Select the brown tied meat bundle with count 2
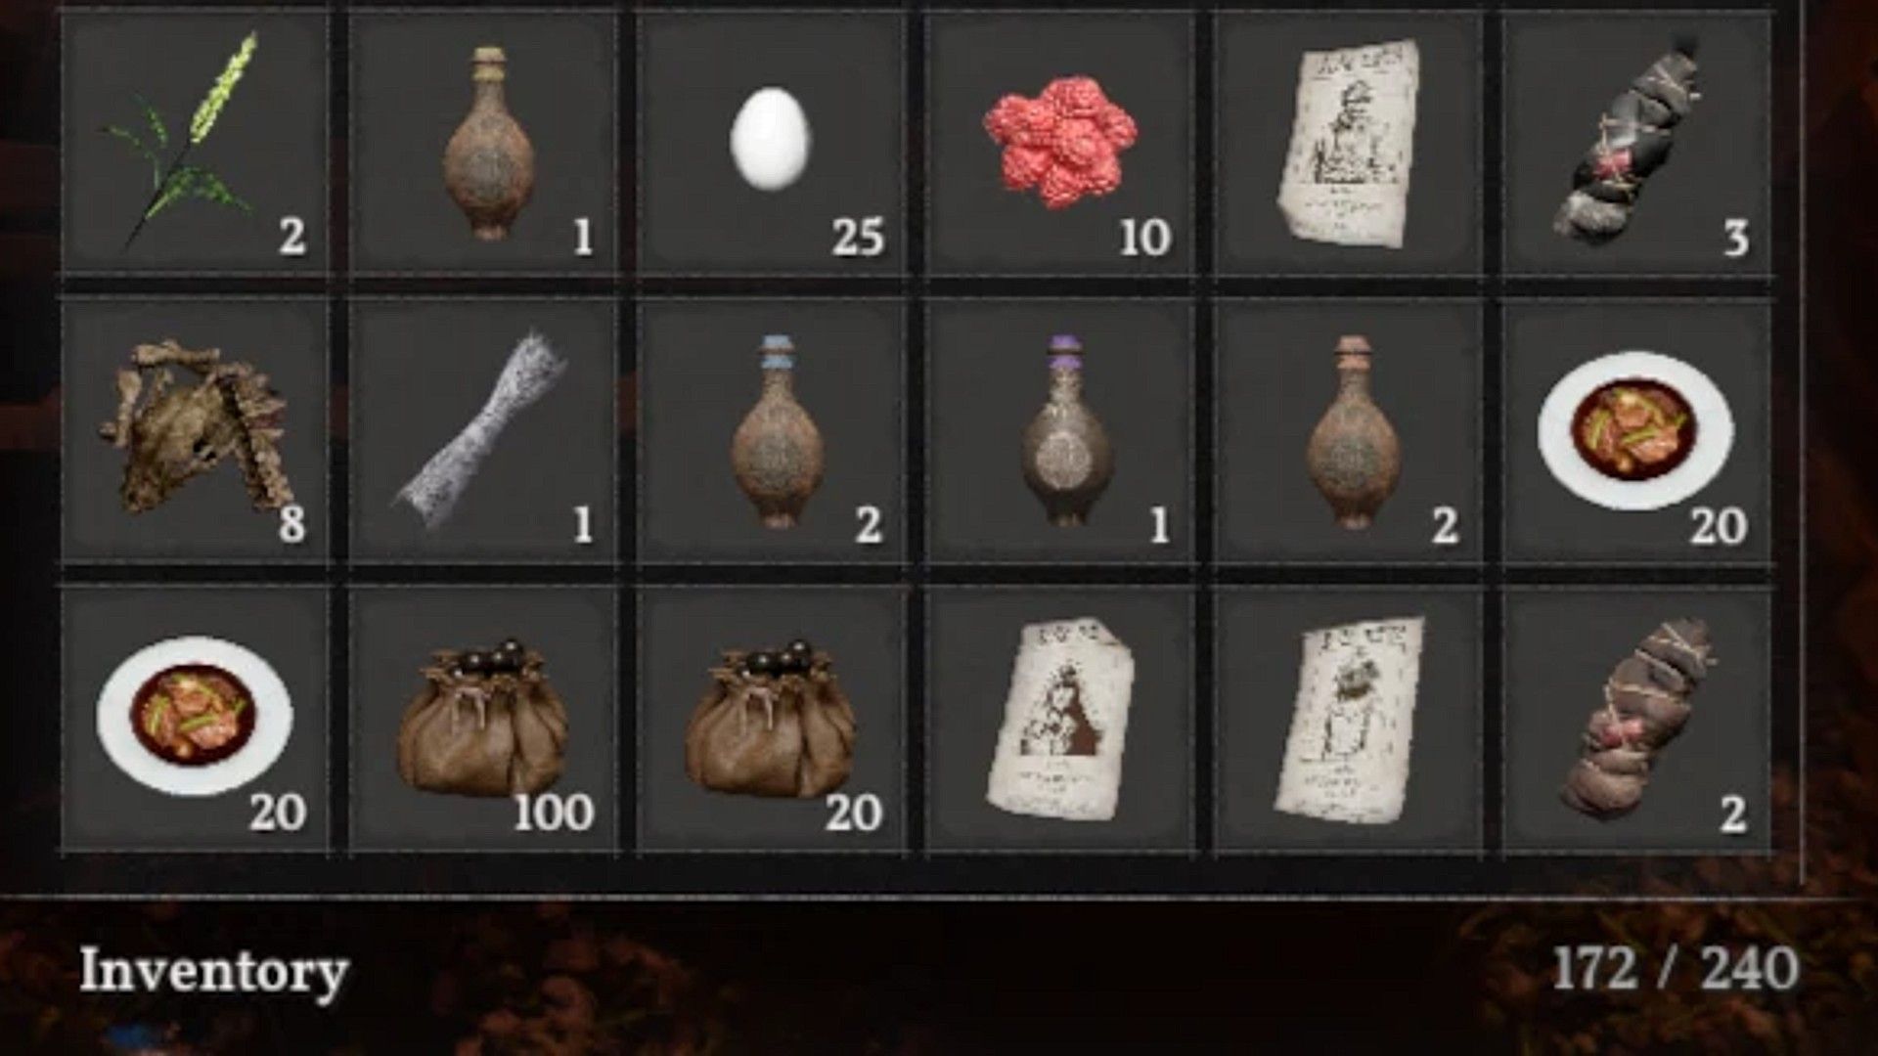This screenshot has height=1056, width=1878. pyautogui.click(x=1635, y=720)
